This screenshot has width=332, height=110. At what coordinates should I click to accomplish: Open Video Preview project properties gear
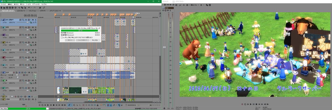(x=176, y=5)
